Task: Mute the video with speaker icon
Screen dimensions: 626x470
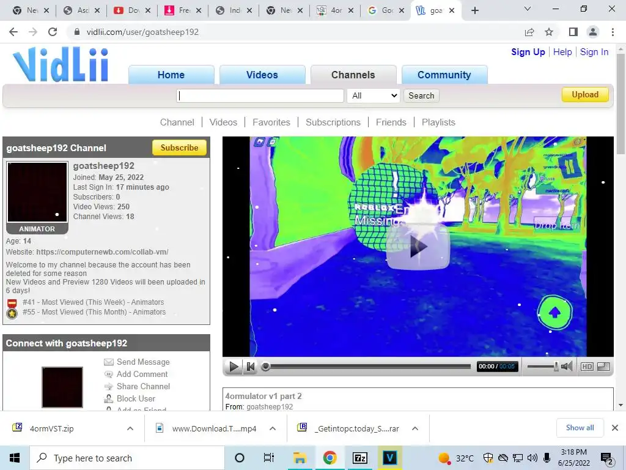Action: tap(567, 366)
